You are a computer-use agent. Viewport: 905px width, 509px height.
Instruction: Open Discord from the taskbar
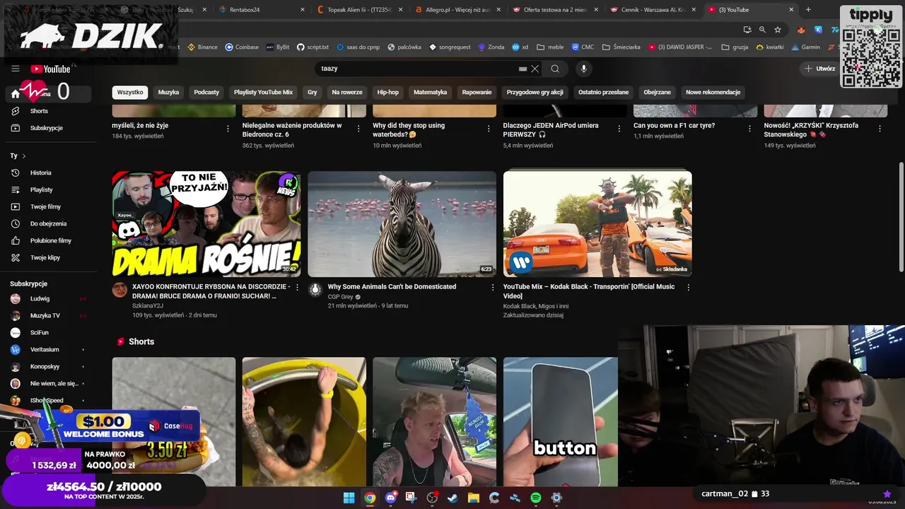point(390,498)
